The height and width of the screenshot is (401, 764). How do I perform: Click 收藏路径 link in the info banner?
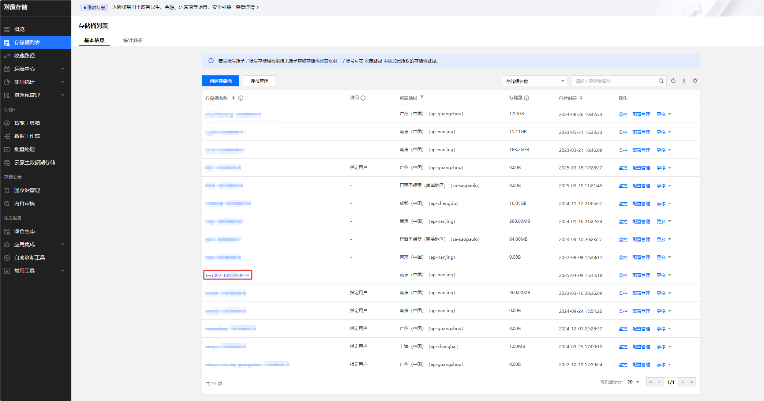(x=373, y=61)
